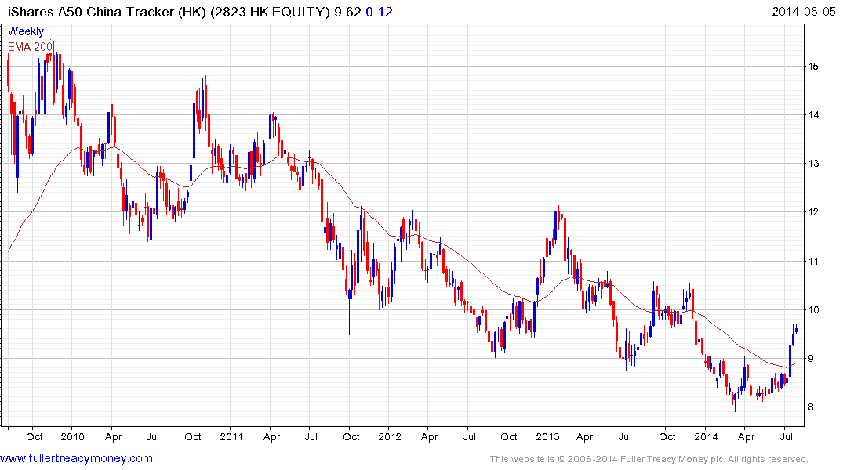The width and height of the screenshot is (843, 470).
Task: Click the 2014 label on time axis
Action: point(705,436)
